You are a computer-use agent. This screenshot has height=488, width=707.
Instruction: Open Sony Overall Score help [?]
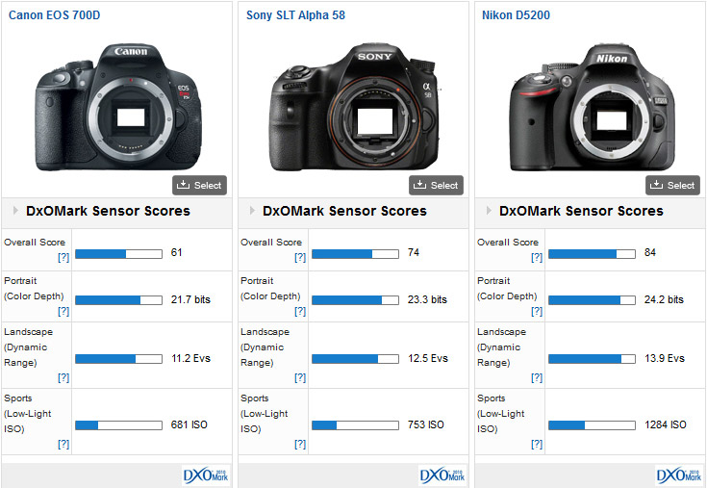[300, 257]
